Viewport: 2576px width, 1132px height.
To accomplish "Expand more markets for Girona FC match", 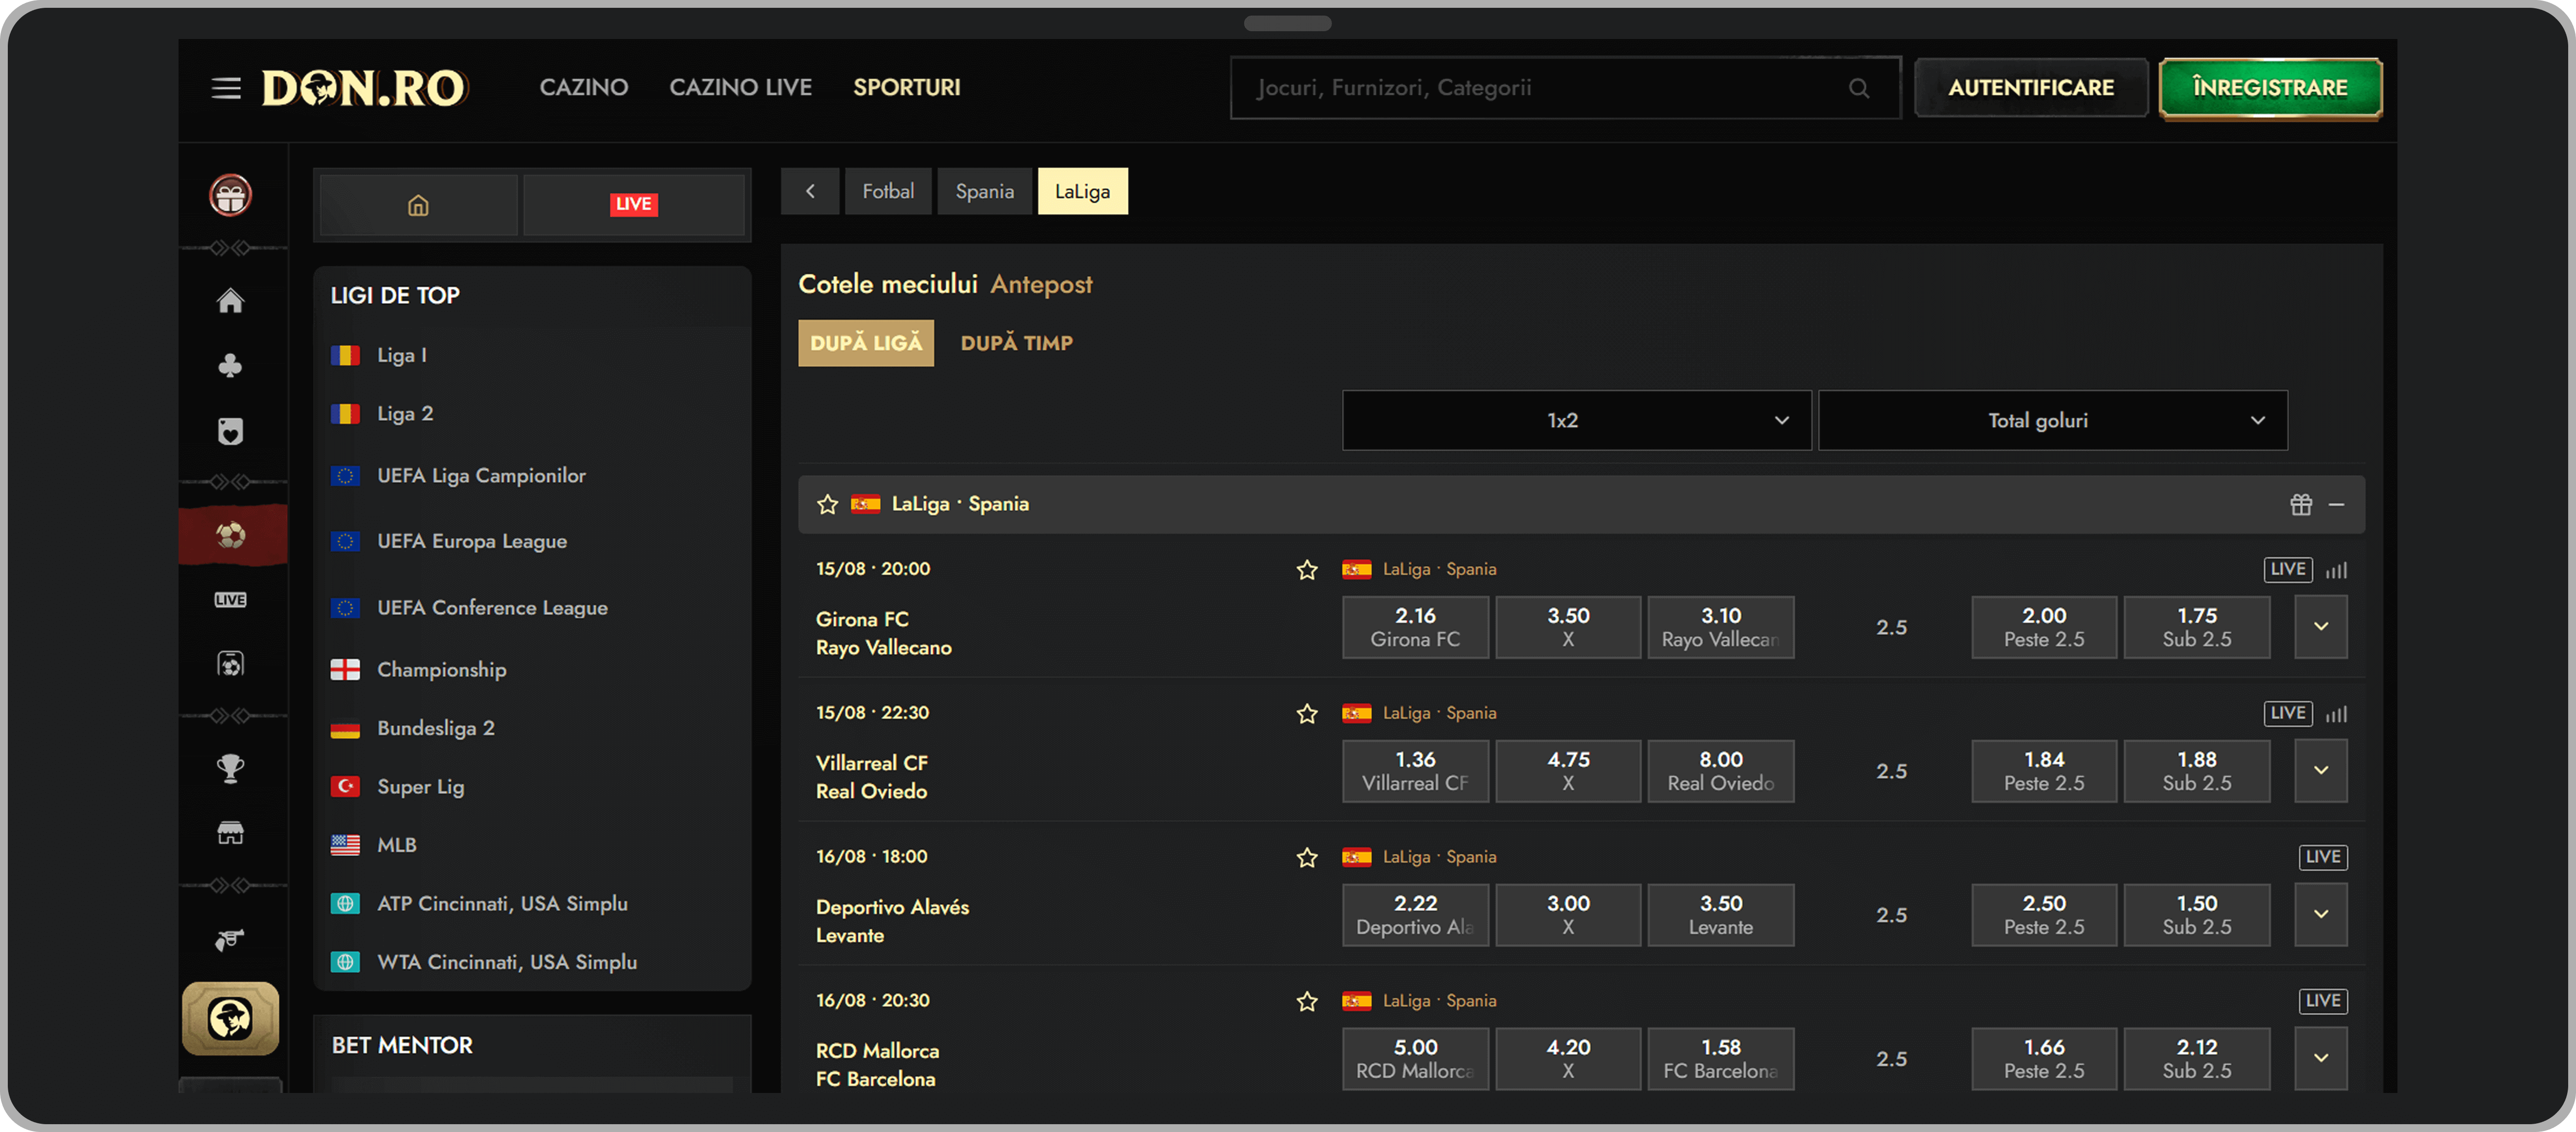I will click(2320, 627).
